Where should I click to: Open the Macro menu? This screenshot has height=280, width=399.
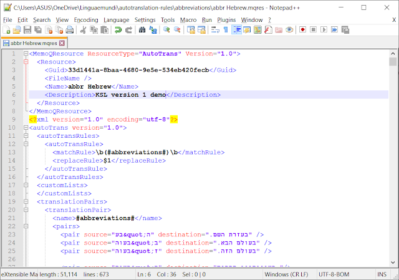[188, 20]
